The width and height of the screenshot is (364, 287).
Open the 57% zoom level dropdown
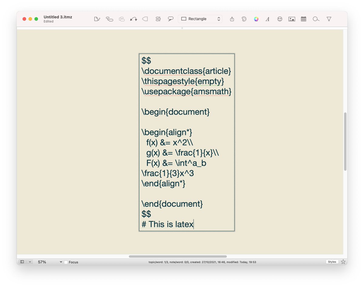pyautogui.click(x=50, y=262)
